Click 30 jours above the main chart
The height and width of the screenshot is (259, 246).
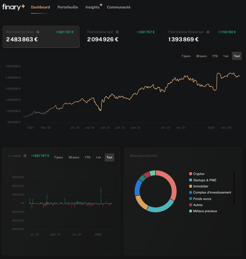click(201, 56)
